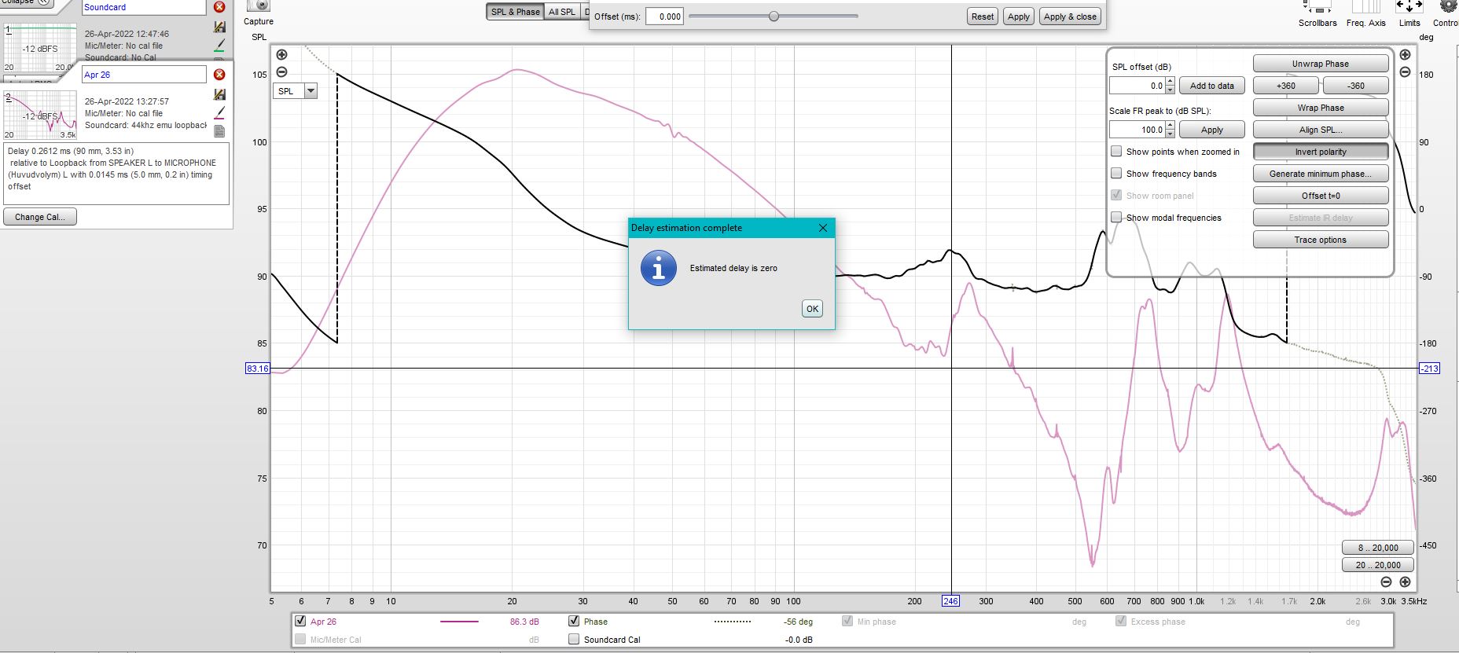Set frequency range 8 .. 20,000
Image resolution: width=1459 pixels, height=653 pixels.
pos(1378,548)
